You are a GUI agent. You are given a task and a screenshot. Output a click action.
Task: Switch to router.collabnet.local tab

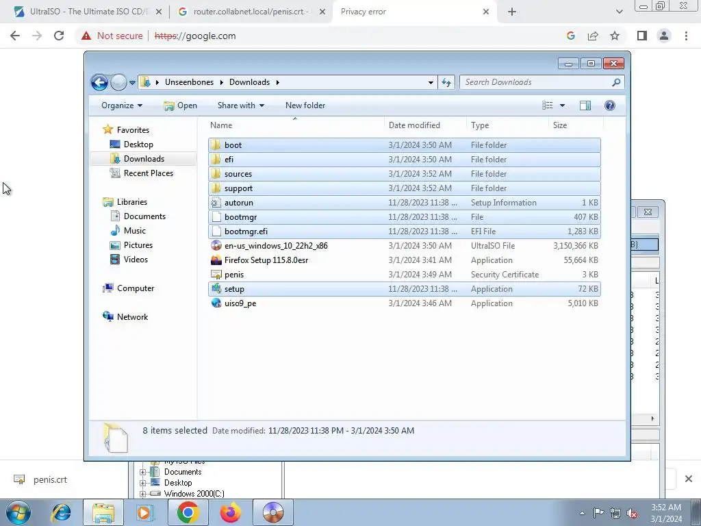pos(251,12)
